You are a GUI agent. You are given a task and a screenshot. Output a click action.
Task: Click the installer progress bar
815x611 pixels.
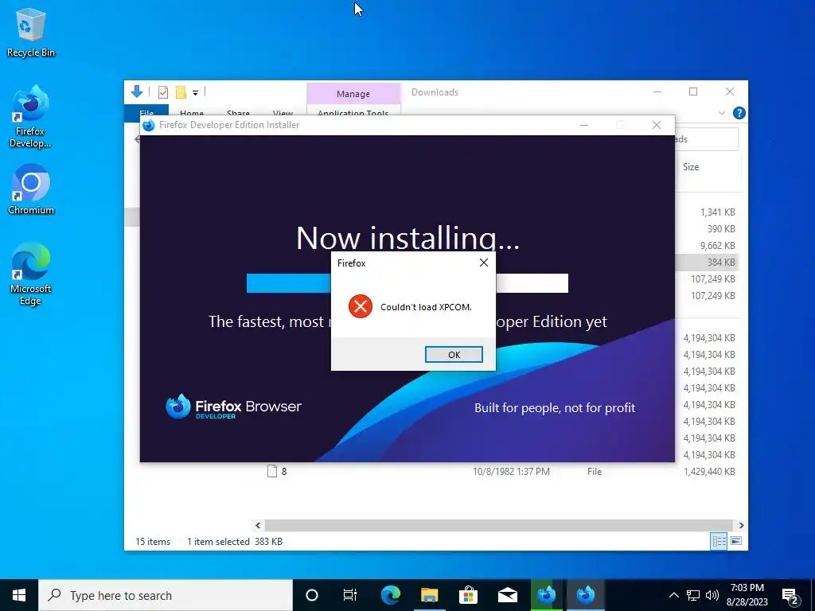(407, 283)
